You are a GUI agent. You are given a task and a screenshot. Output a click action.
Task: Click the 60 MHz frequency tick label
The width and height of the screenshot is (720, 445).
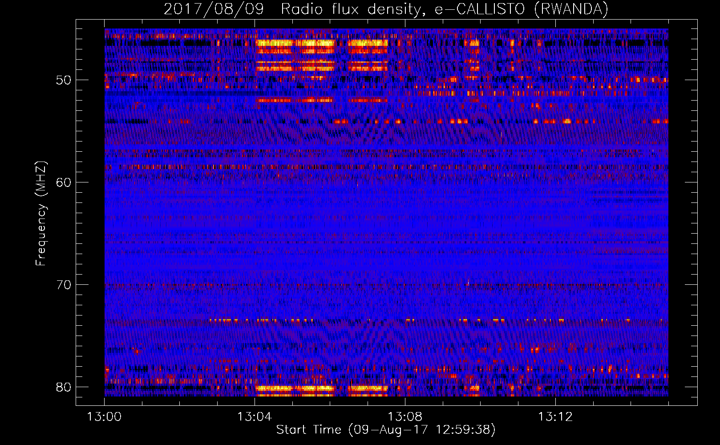64,182
